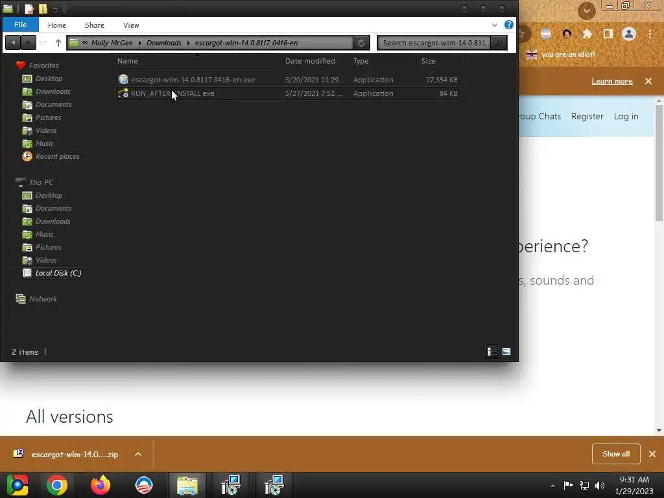Image resolution: width=664 pixels, height=498 pixels.
Task: Open the View ribbon tab
Action: click(131, 25)
